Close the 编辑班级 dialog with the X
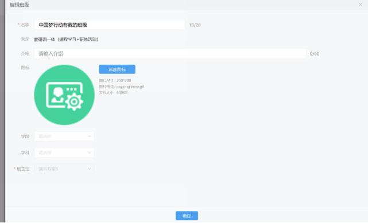Viewport: 368px width, 223px height. (x=361, y=5)
